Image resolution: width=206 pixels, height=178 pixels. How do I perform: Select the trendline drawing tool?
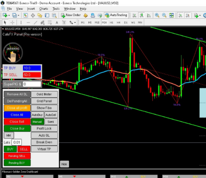[x=35, y=23]
